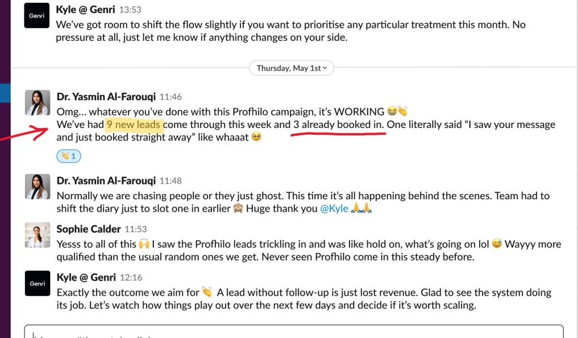Click Genri avatar on the 13:53 message

(37, 16)
